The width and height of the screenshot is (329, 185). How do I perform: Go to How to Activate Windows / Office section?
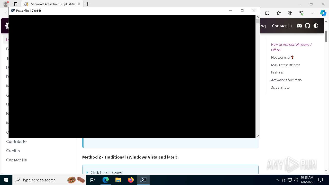point(291,47)
